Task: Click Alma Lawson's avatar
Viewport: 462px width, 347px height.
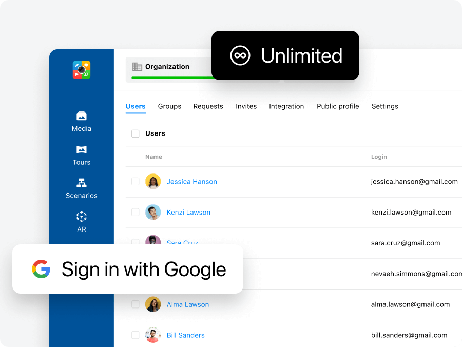Action: tap(153, 304)
